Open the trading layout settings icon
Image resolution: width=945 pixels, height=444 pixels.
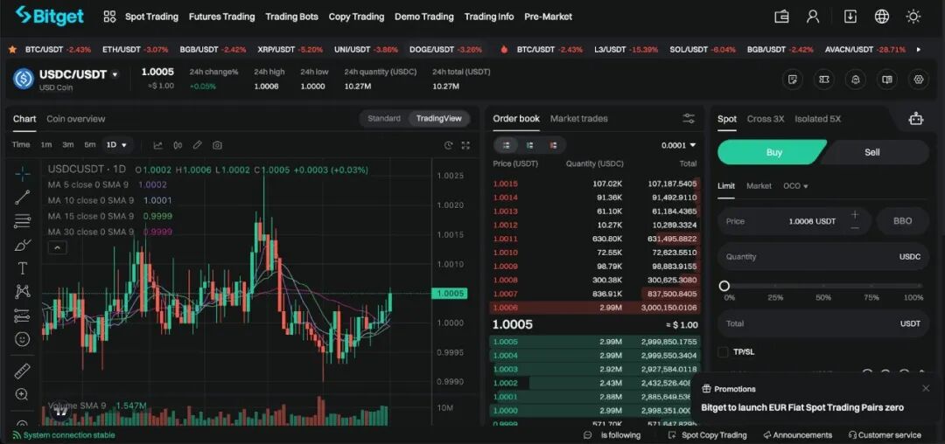(919, 79)
